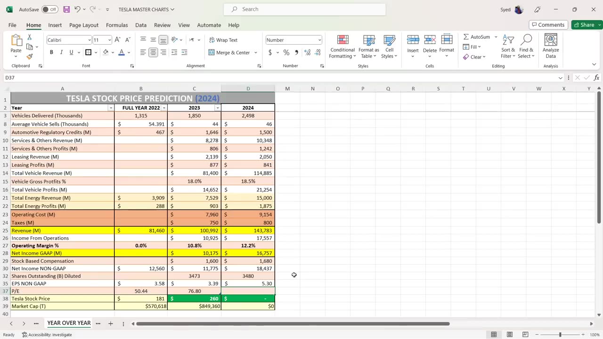Click the Copy icon
Image resolution: width=603 pixels, height=339 pixels.
point(29,47)
